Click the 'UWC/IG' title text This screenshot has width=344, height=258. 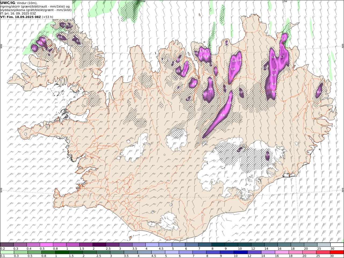click(8, 3)
